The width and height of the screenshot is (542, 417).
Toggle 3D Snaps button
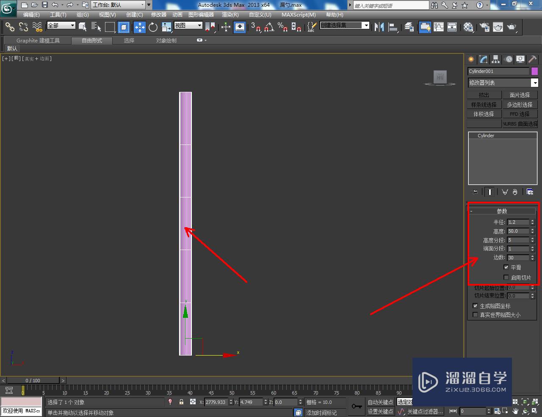(x=256, y=27)
